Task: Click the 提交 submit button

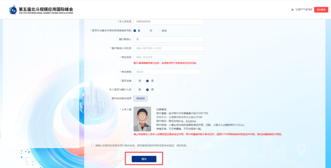Action: point(144,159)
